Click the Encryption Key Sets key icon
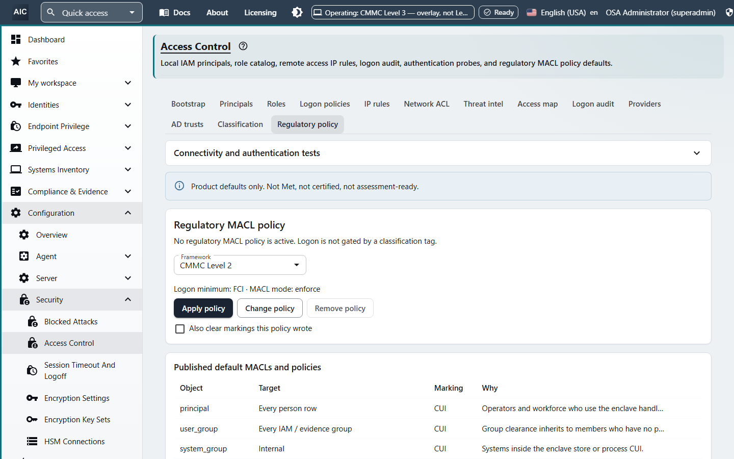This screenshot has width=734, height=459. pos(32,419)
